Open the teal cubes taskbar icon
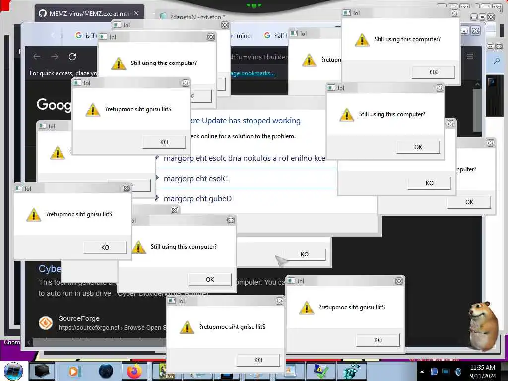This screenshot has height=381, width=508. (x=351, y=371)
